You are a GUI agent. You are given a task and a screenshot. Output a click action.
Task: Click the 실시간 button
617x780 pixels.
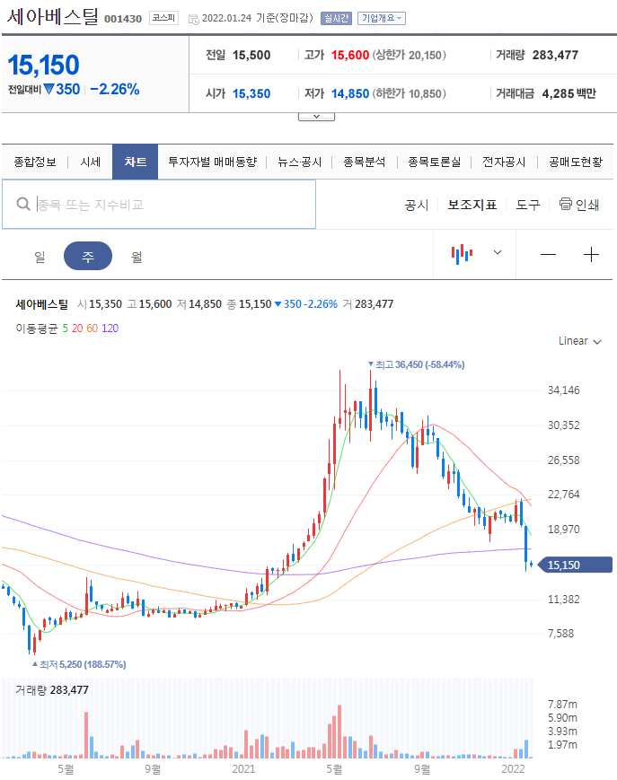pyautogui.click(x=337, y=19)
